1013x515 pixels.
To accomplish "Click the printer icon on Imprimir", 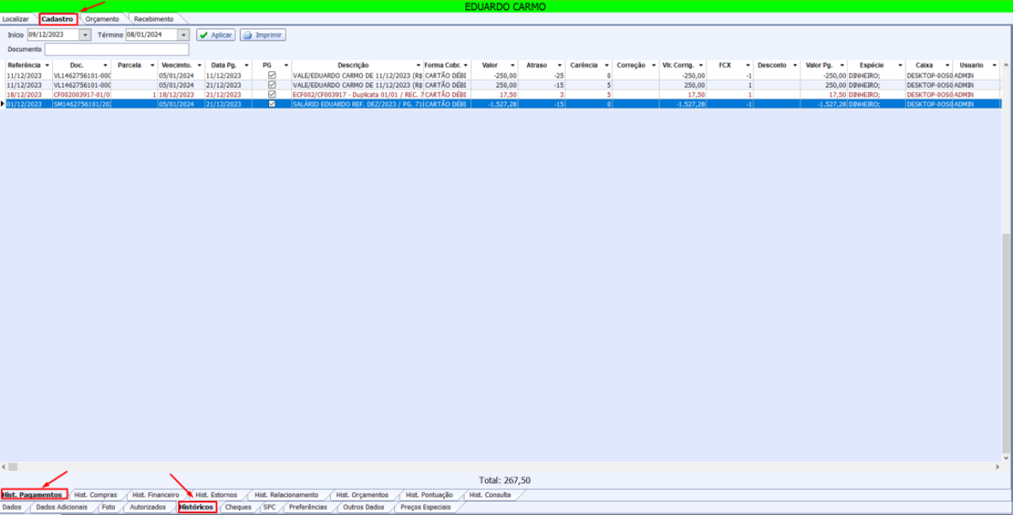I will pyautogui.click(x=247, y=36).
